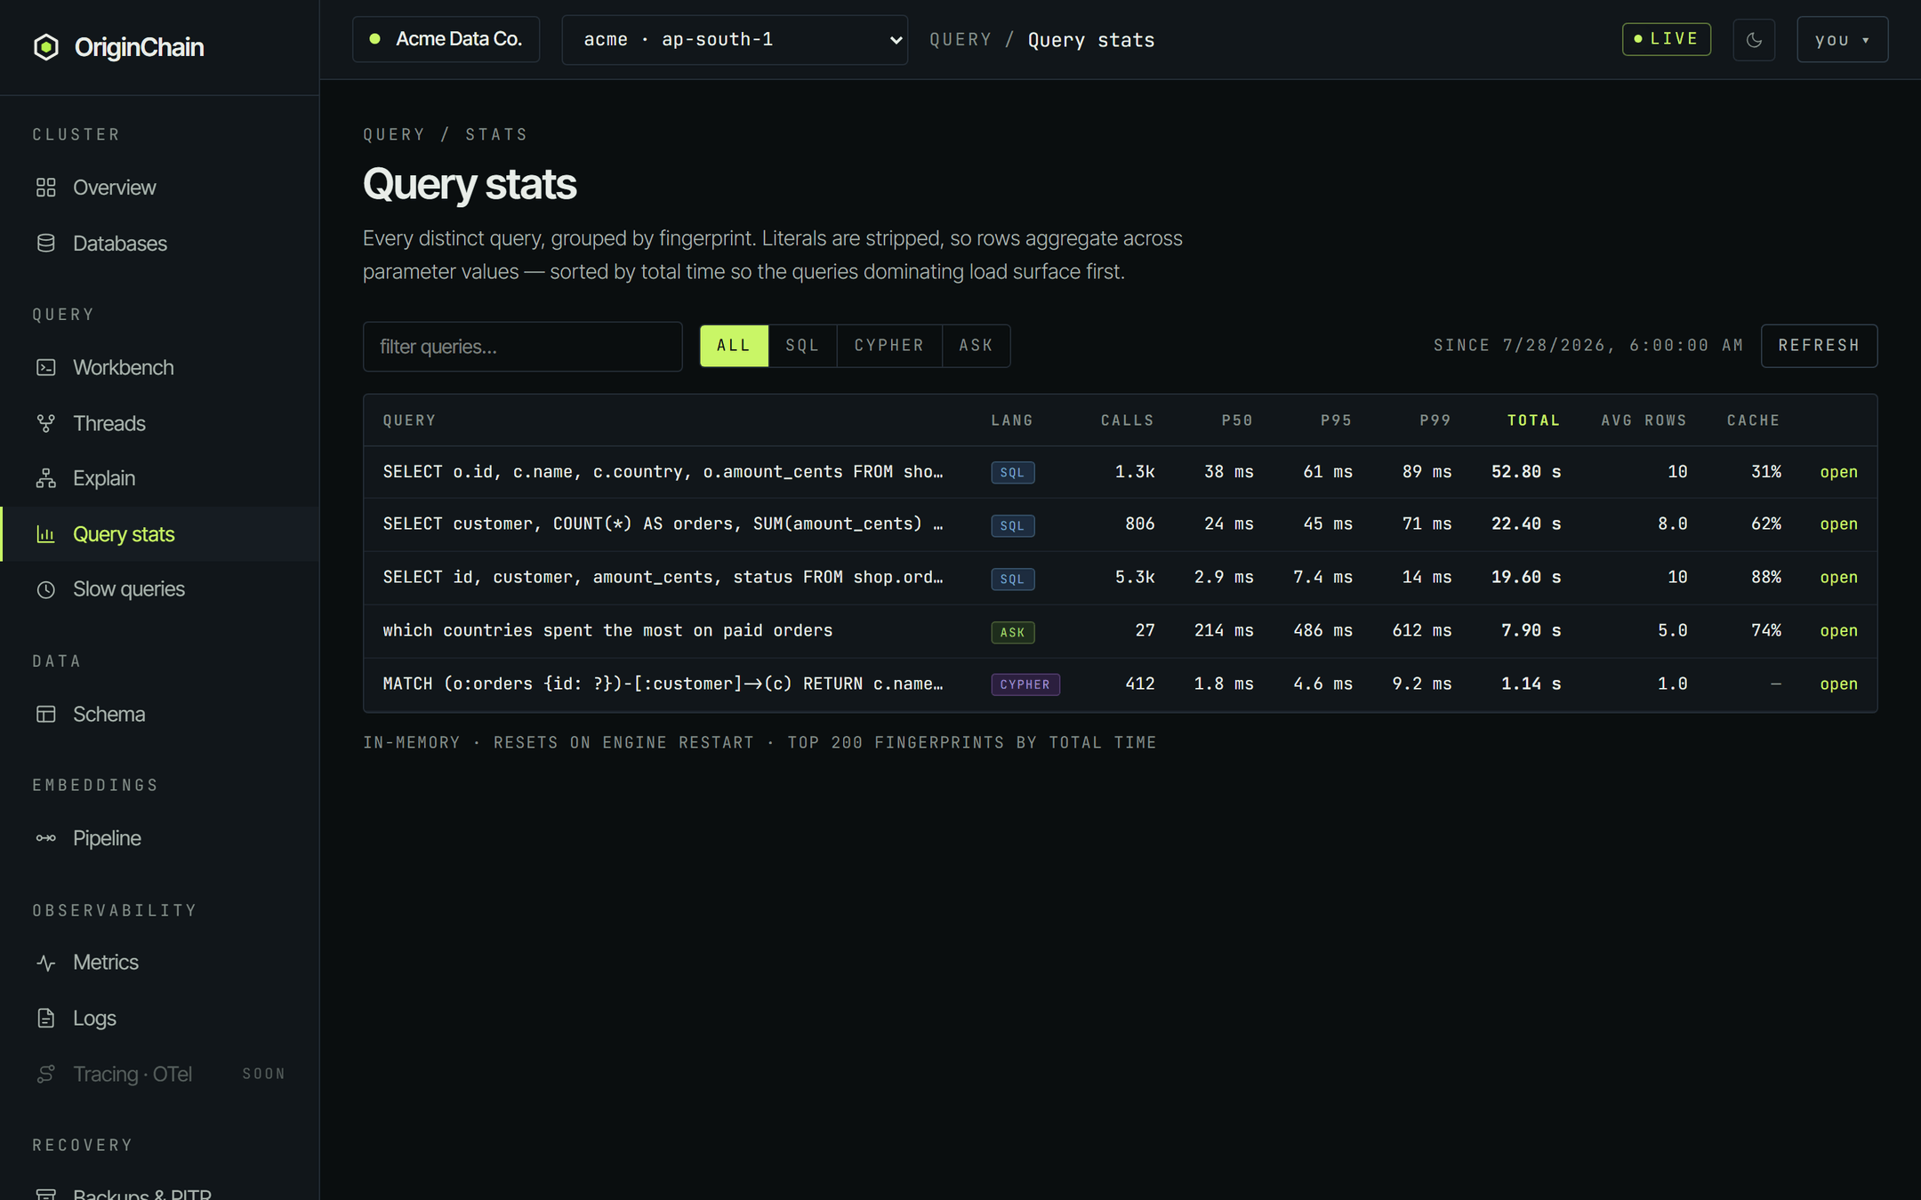
Task: Toggle dark mode with the moon icon
Action: point(1754,40)
